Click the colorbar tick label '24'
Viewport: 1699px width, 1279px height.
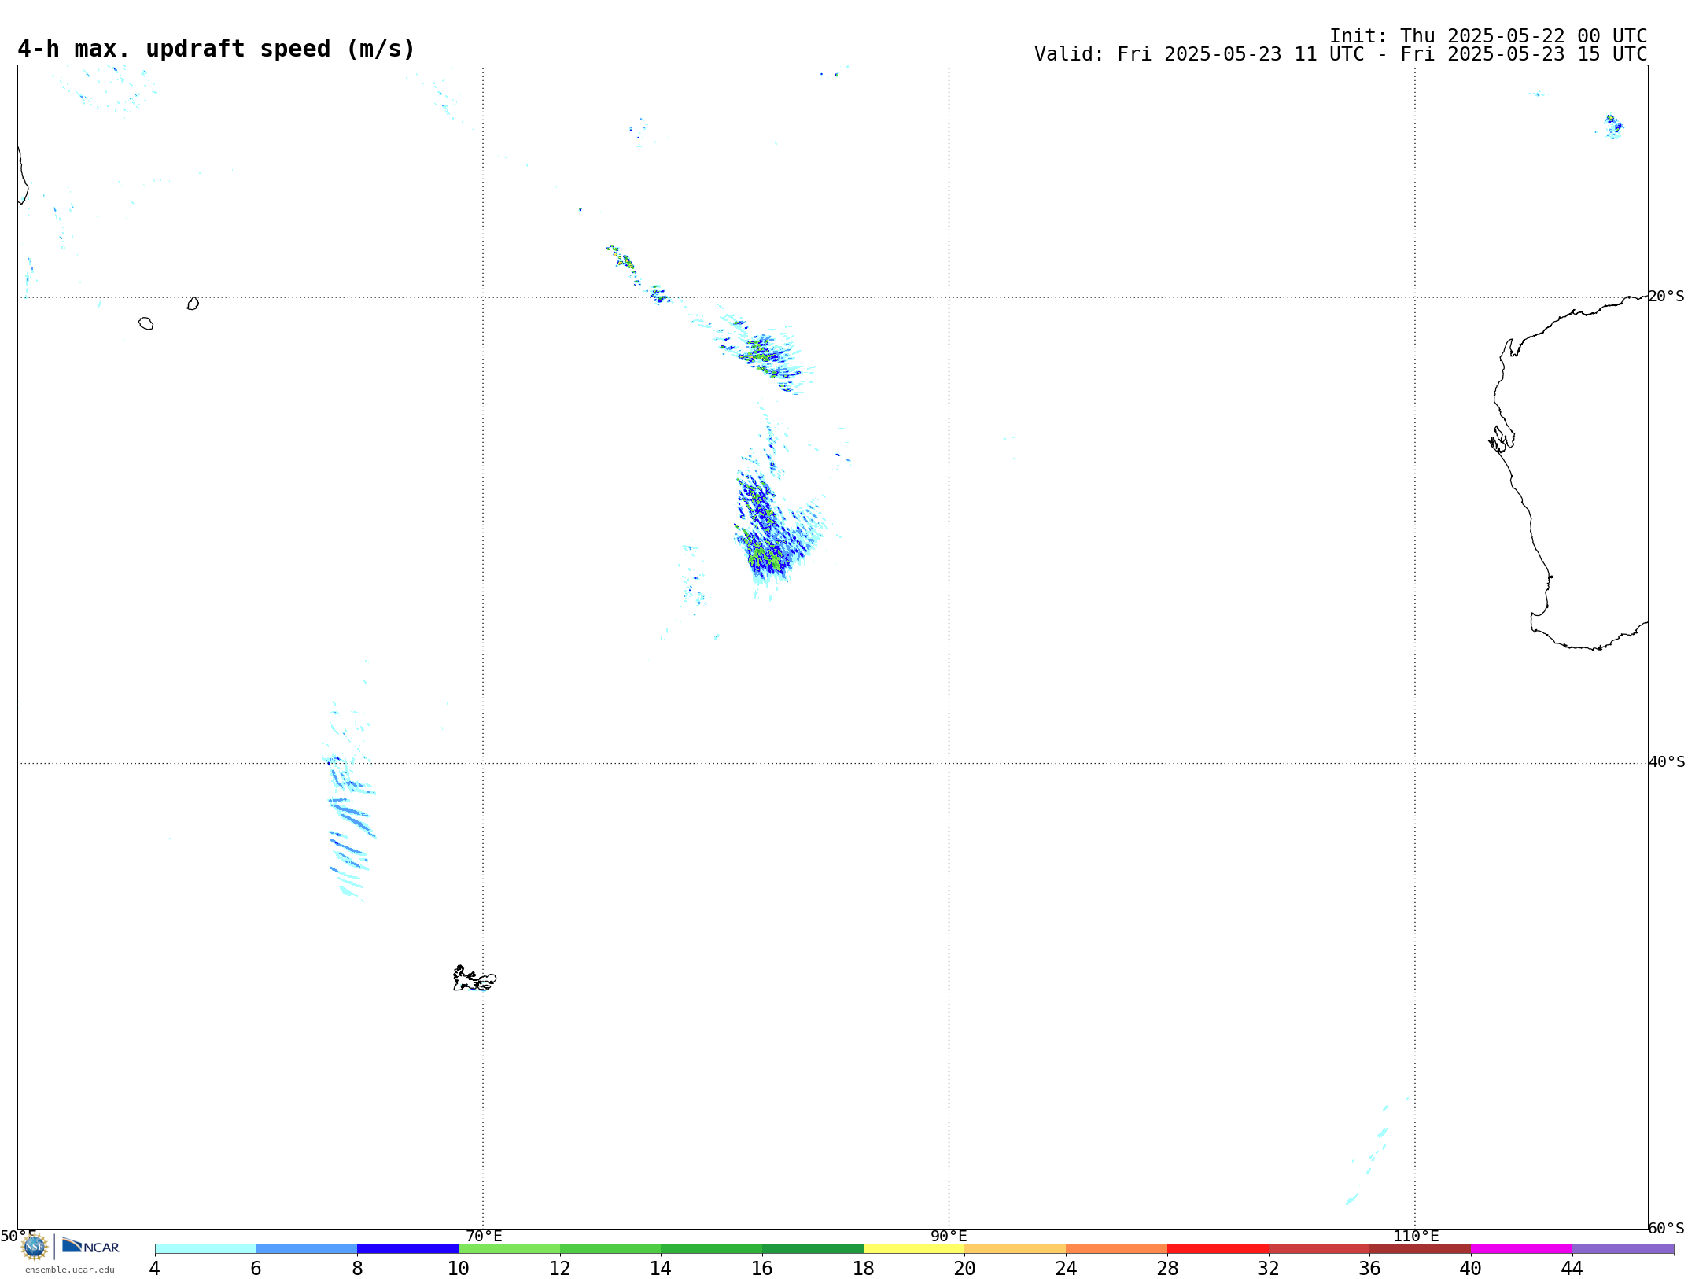1066,1268
